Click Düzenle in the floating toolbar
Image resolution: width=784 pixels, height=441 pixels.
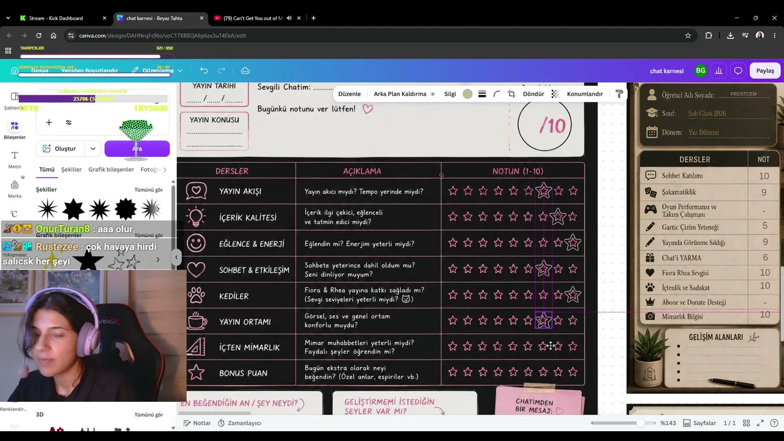click(350, 94)
